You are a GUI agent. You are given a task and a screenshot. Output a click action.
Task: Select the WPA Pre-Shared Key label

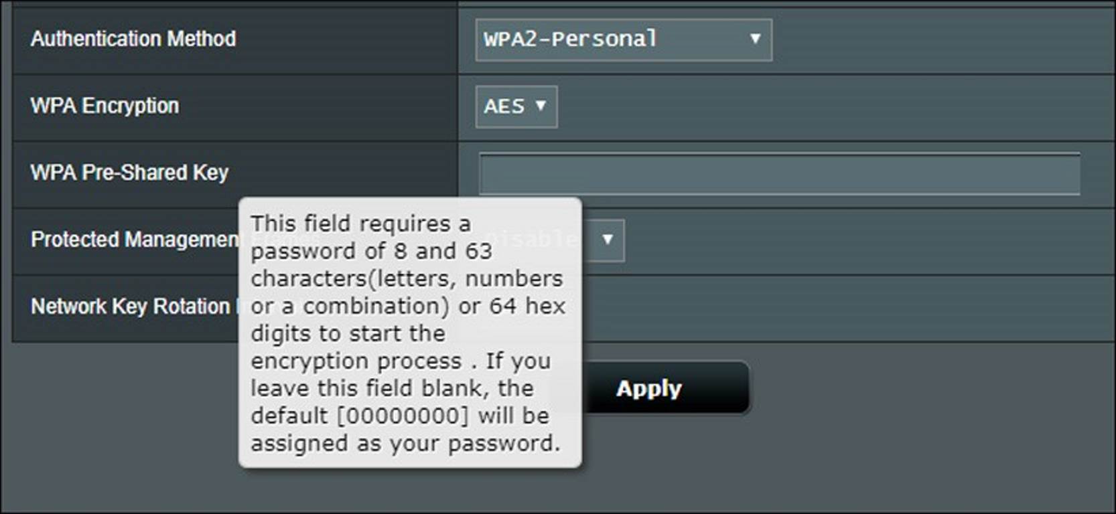click(x=129, y=173)
